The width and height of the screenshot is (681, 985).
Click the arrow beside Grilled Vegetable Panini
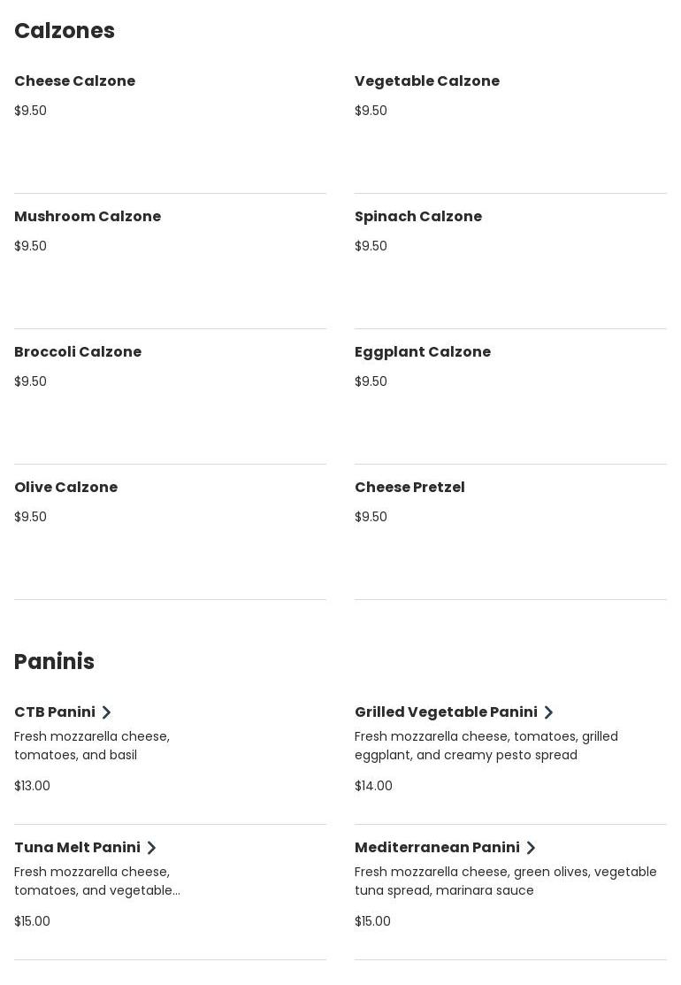click(x=548, y=712)
